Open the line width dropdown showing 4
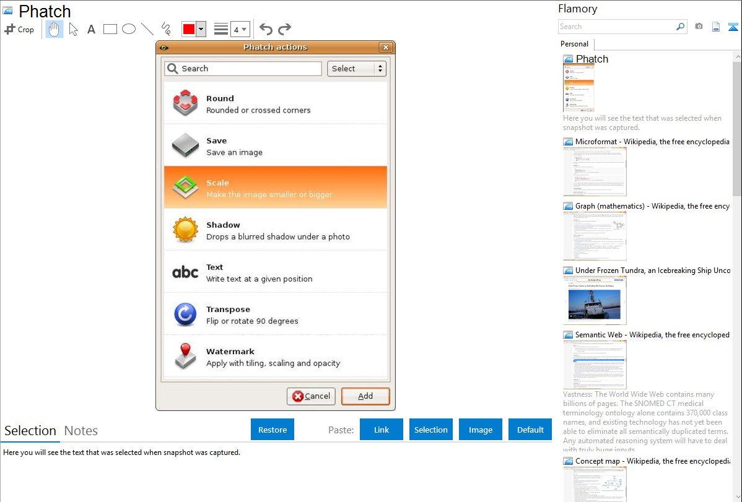The width and height of the screenshot is (742, 502). (x=240, y=29)
